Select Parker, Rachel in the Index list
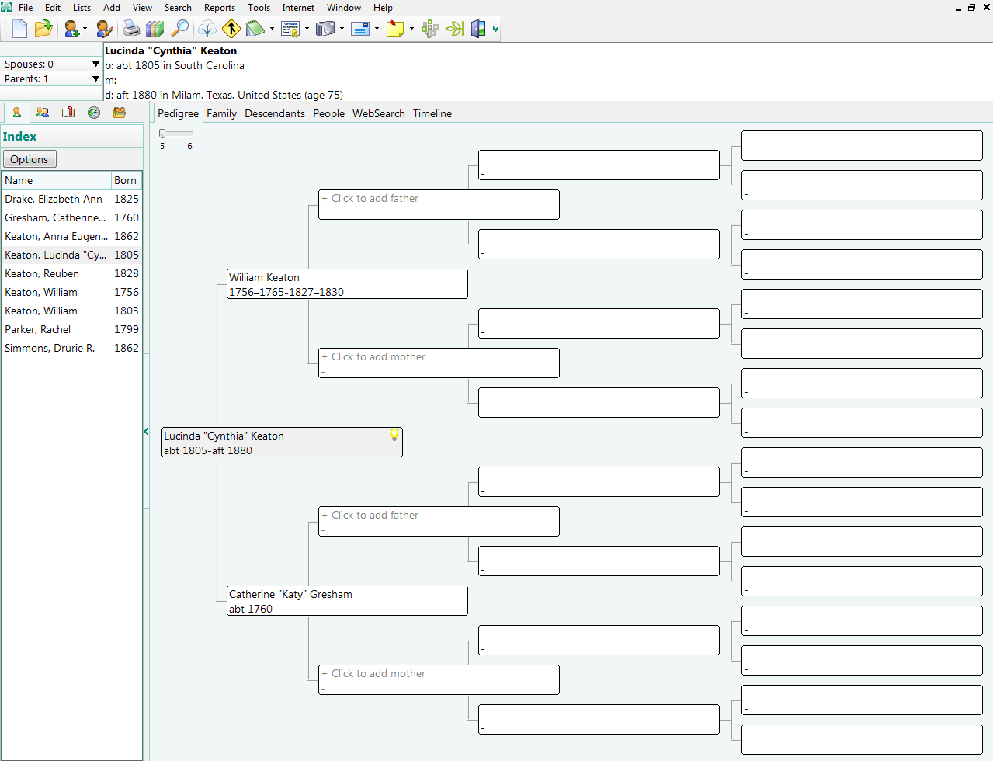This screenshot has height=761, width=993. point(37,329)
